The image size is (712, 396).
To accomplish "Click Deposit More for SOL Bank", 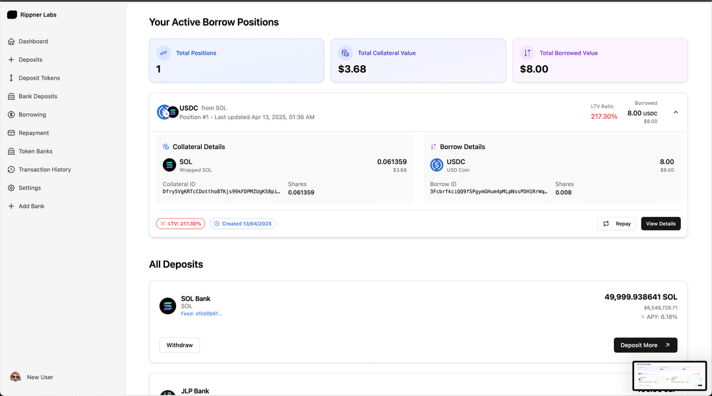I will [x=645, y=345].
